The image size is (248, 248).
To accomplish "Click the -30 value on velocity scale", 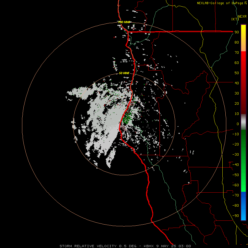I will coord(236,155).
